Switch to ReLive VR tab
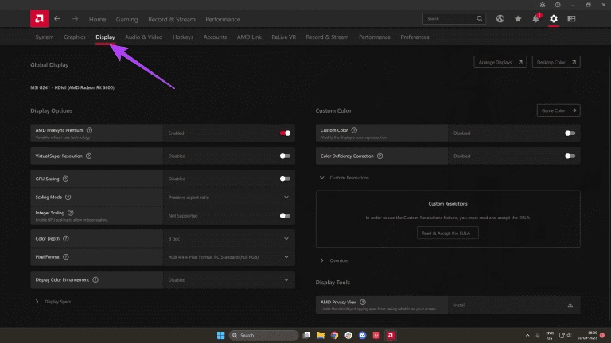Viewport: 611px width, 343px height. click(284, 37)
